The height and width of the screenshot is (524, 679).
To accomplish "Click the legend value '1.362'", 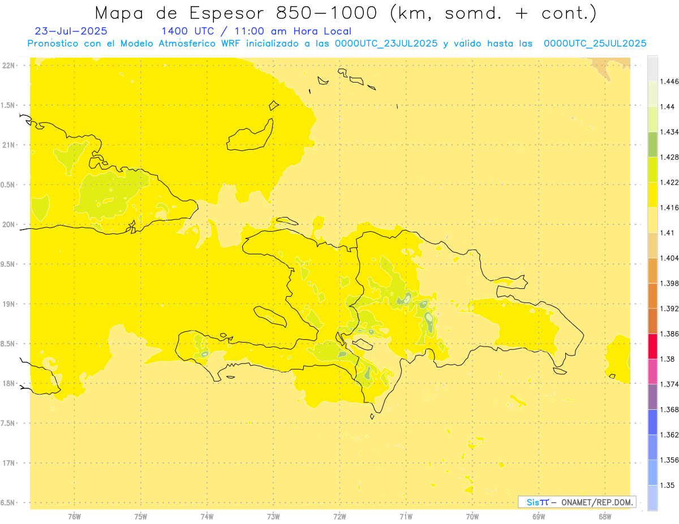I will tap(671, 435).
